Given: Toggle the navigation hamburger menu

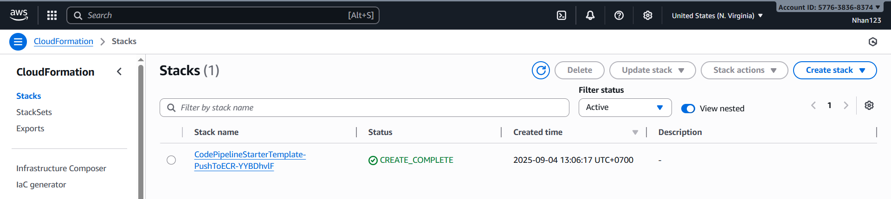Looking at the screenshot, I should coord(18,42).
